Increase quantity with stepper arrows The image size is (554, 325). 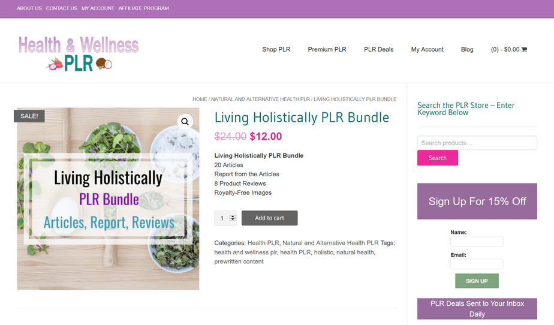pyautogui.click(x=233, y=216)
